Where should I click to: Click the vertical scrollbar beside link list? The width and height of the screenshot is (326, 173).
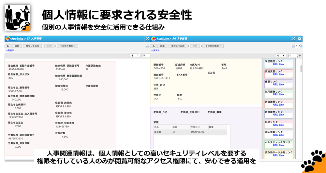(301, 69)
